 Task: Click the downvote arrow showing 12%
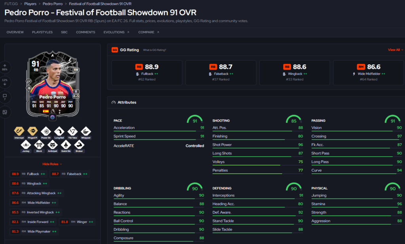[5, 82]
